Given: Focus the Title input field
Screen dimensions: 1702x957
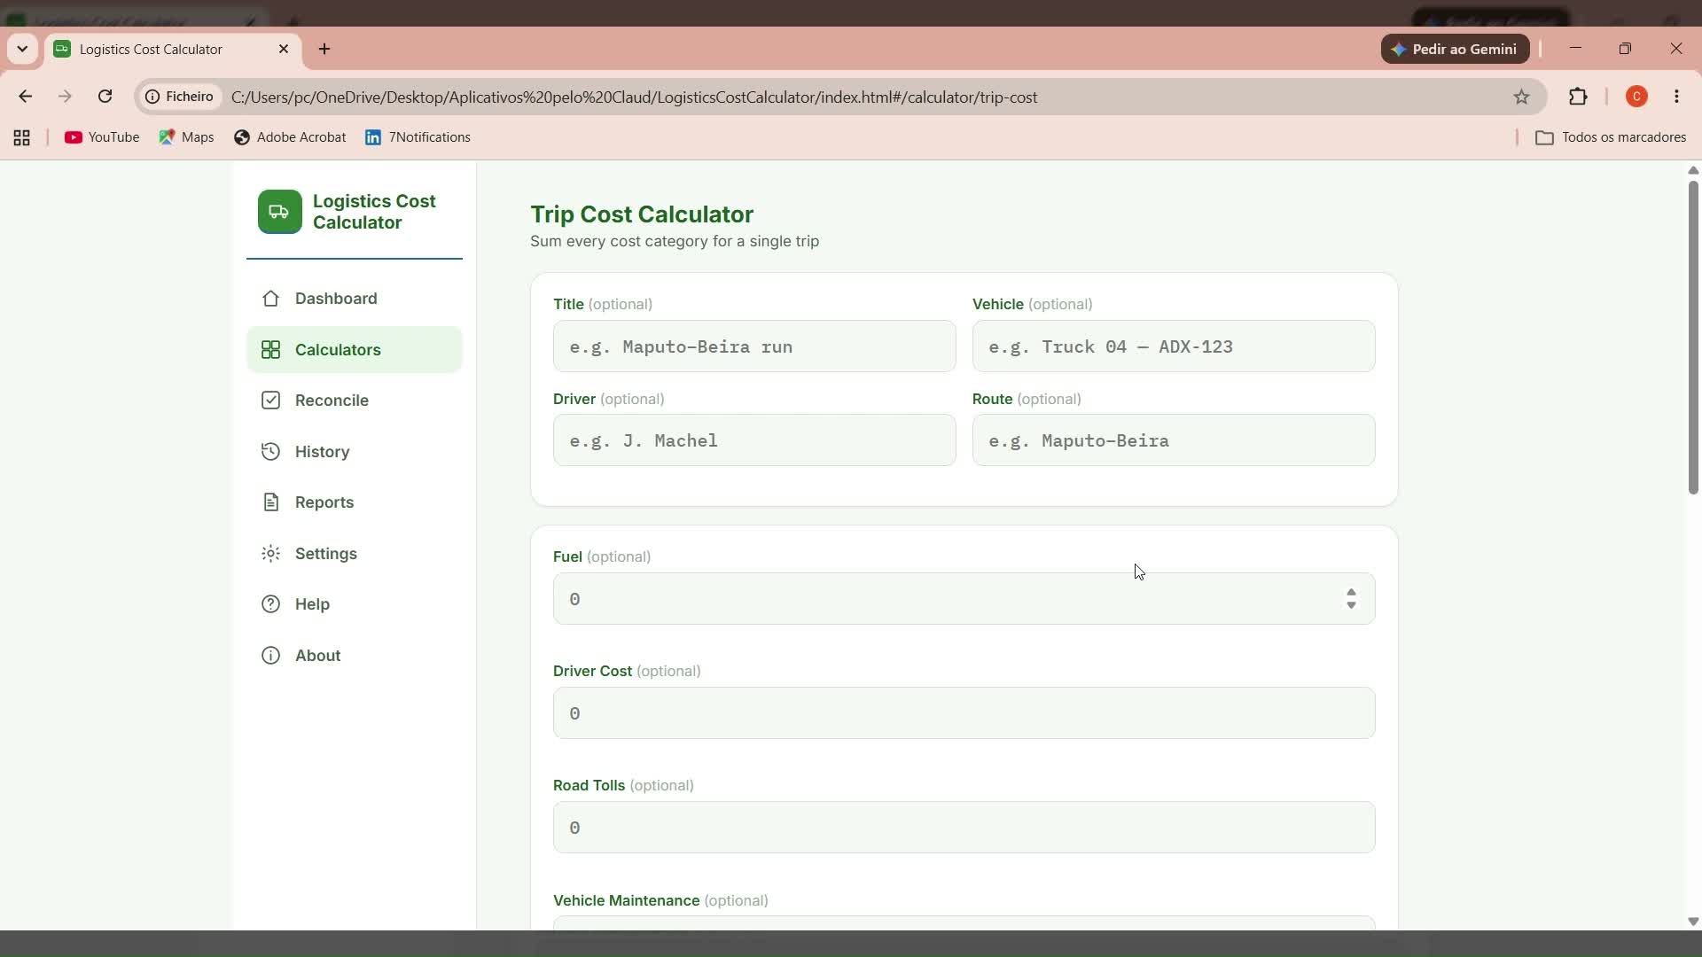Looking at the screenshot, I should click(754, 346).
